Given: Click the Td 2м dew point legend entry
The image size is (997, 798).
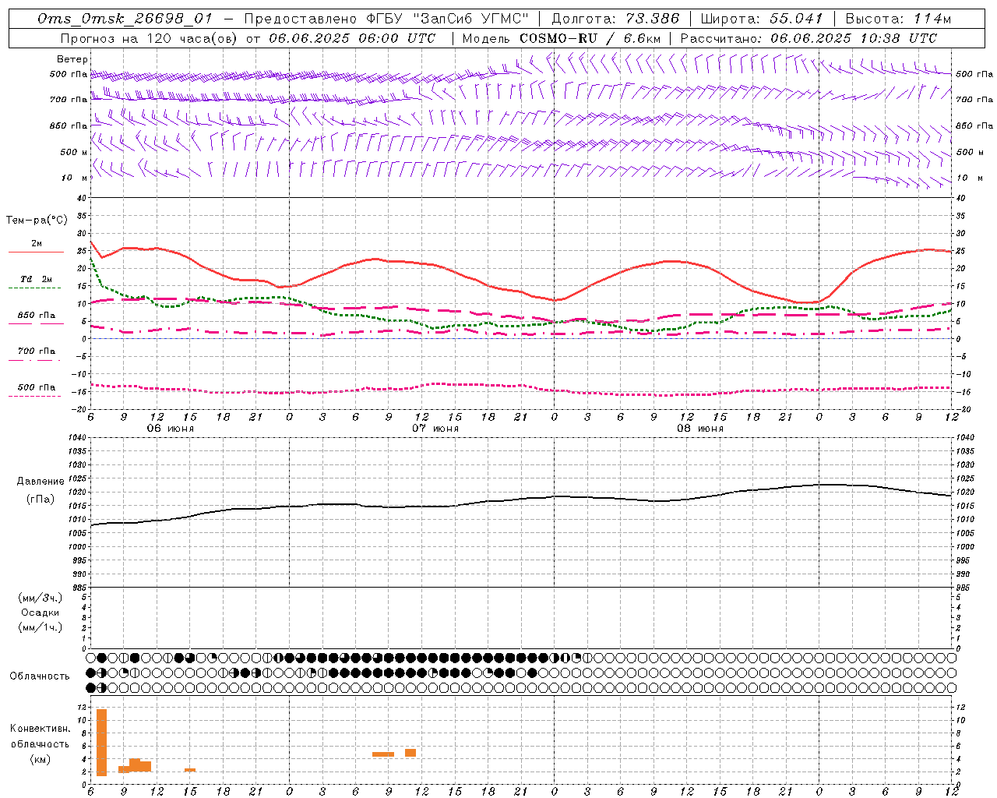Looking at the screenshot, I should 36,281.
